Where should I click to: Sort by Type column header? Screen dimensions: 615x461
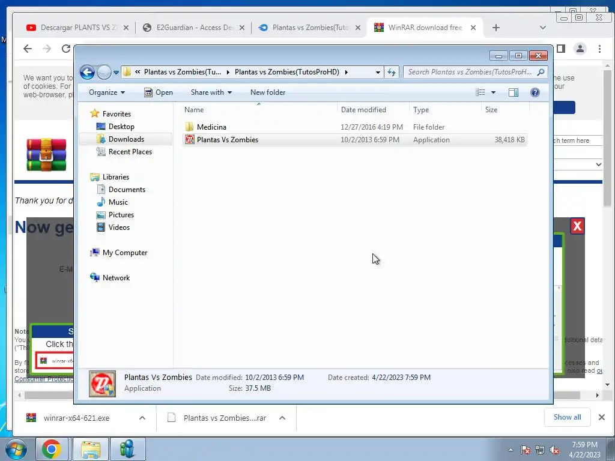tap(445, 110)
